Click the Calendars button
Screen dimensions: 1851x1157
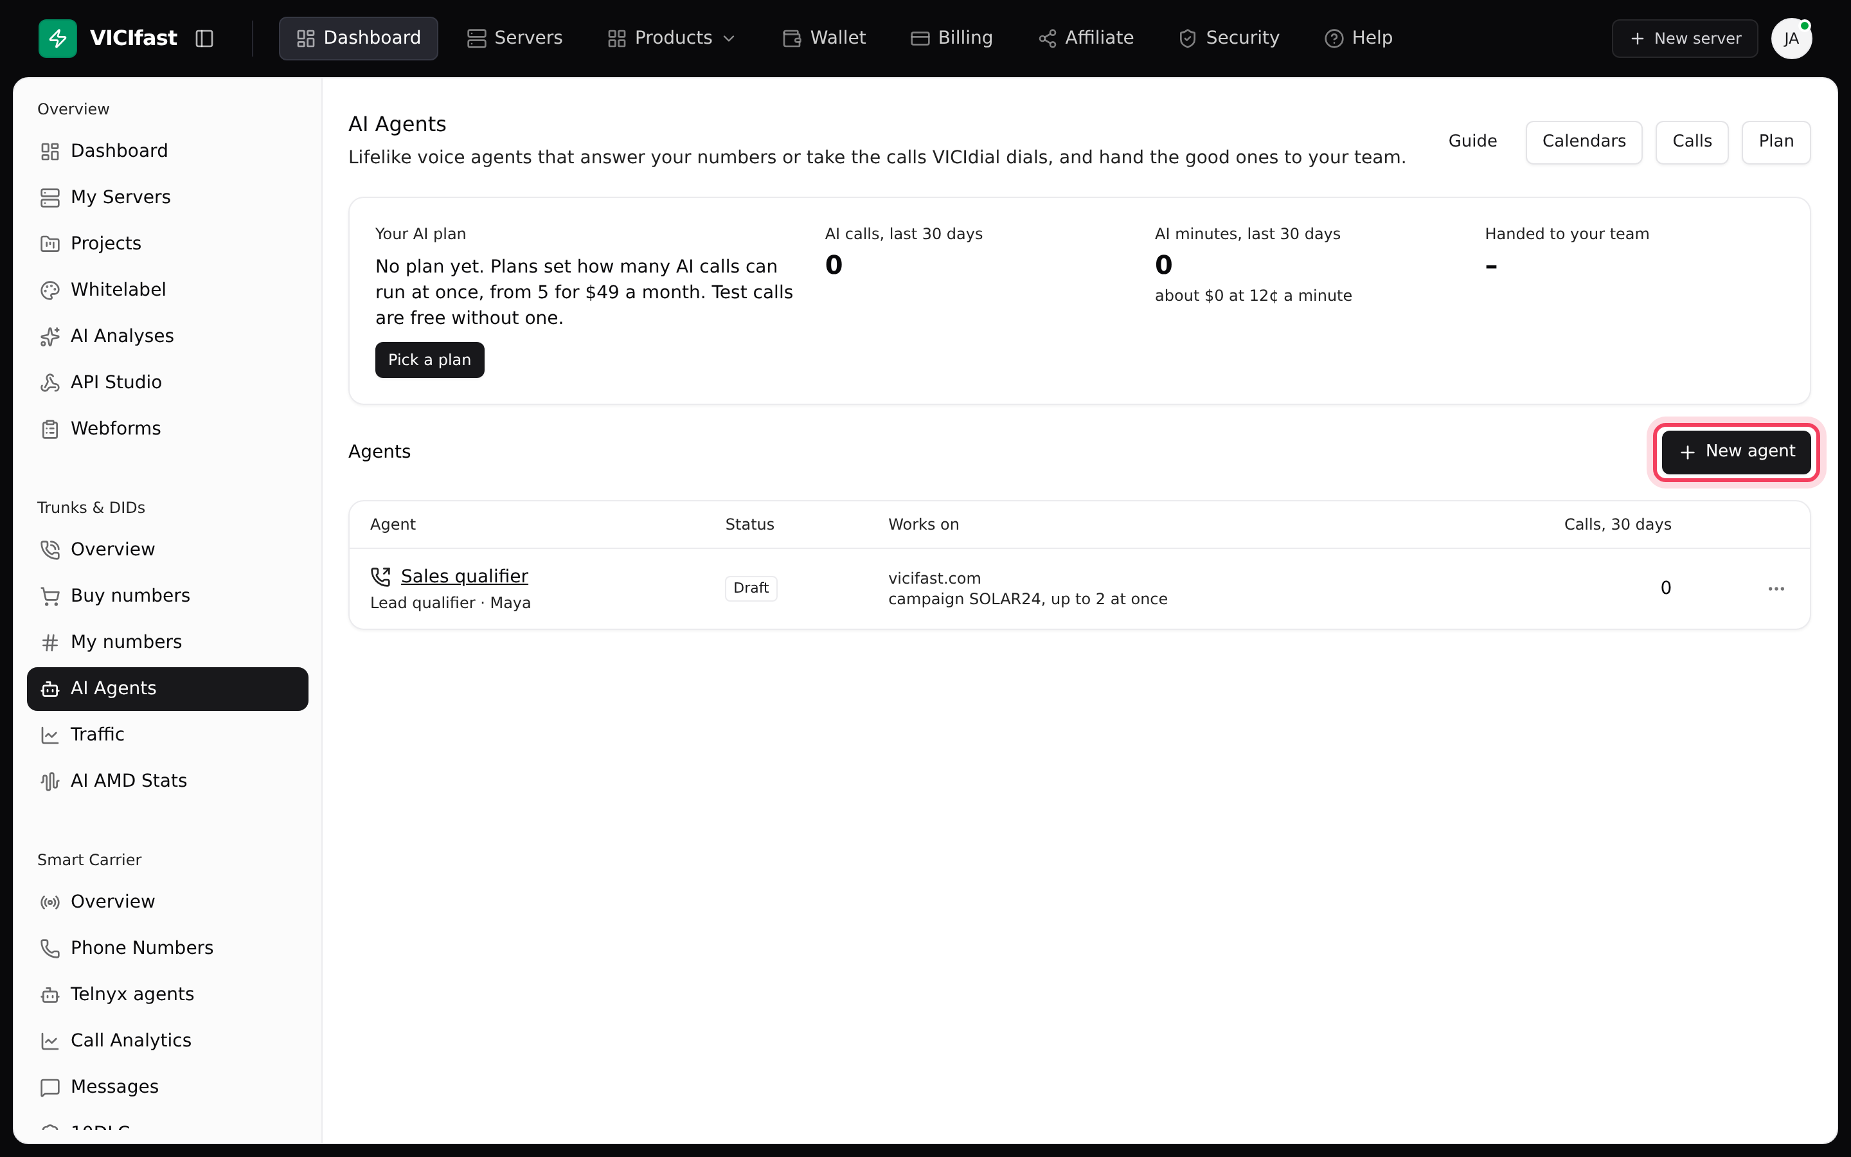1583,141
